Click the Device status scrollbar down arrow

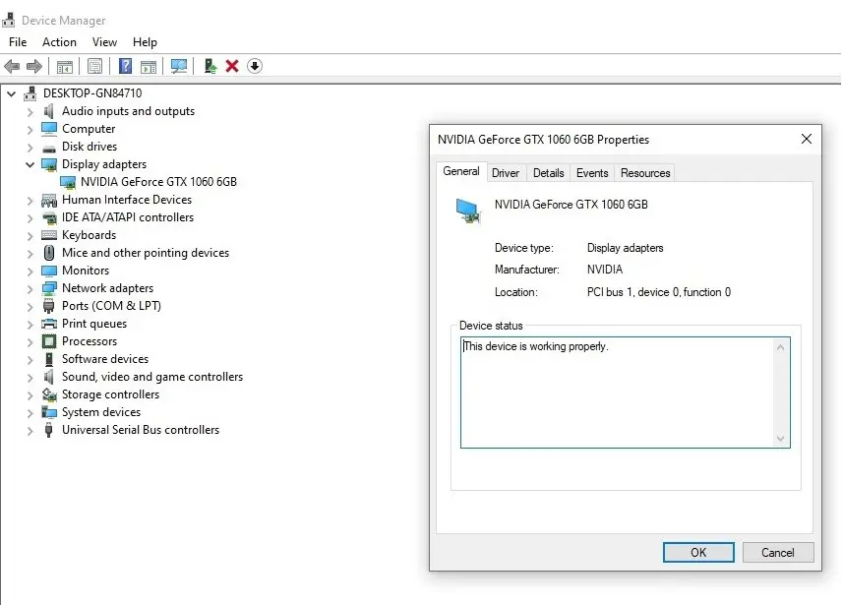(781, 439)
